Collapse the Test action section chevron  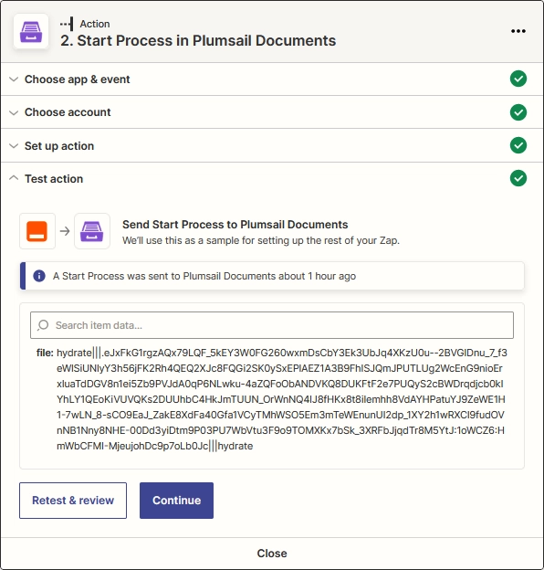(x=14, y=178)
